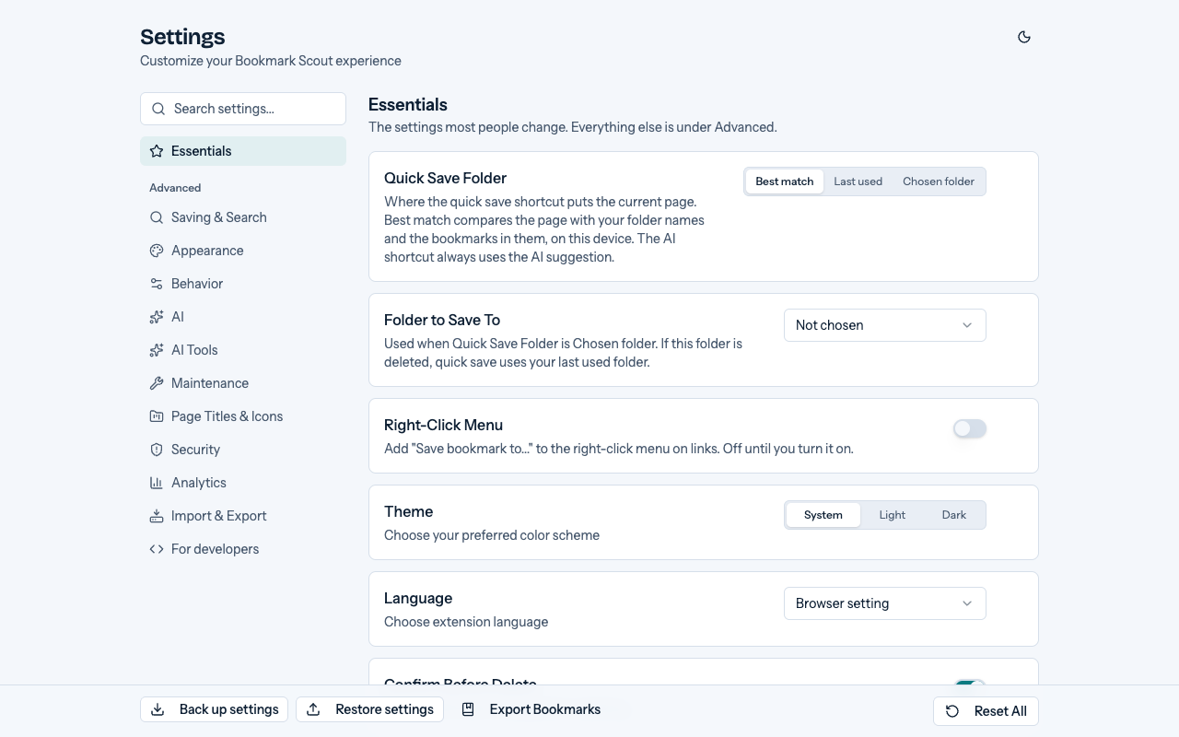Click the star icon beside Essentials
Screen dimensions: 1179x737
point(157,151)
